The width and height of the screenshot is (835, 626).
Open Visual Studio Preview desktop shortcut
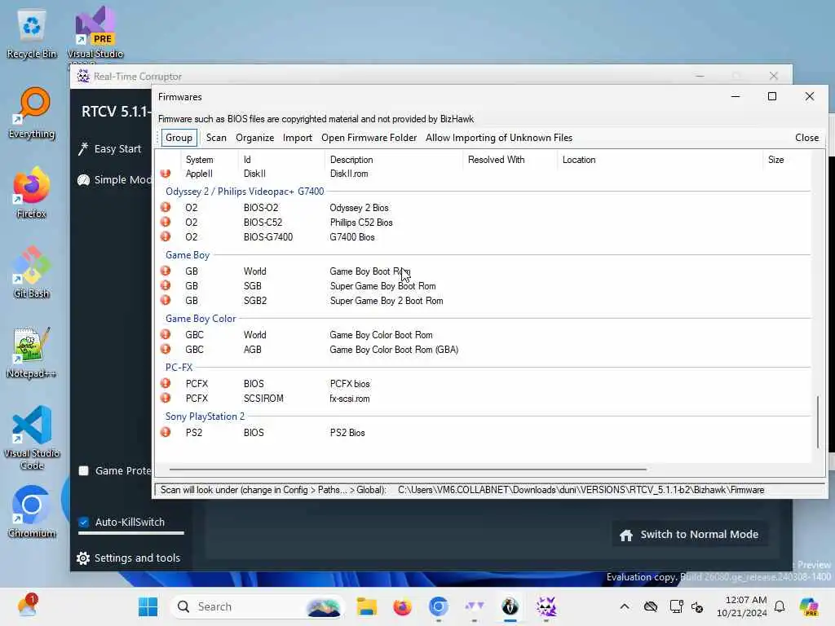coord(95,34)
